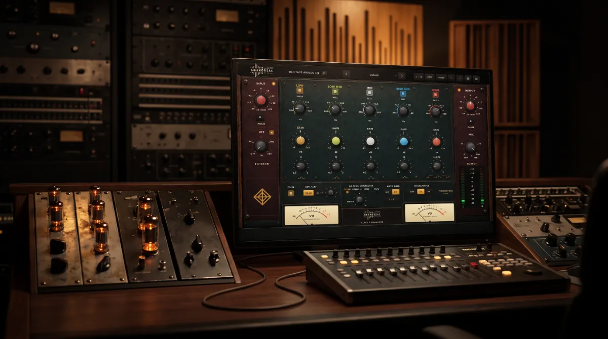
Task: Set Oversample to OFF
Action: (x=412, y=192)
